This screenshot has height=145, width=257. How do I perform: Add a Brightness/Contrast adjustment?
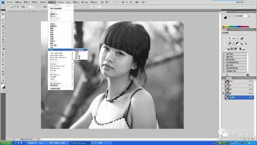pyautogui.click(x=230, y=38)
